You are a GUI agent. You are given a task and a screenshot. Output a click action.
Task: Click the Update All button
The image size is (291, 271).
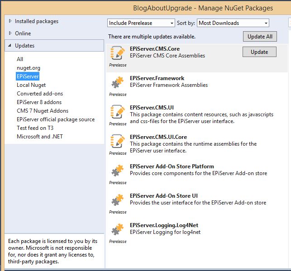[x=260, y=37]
